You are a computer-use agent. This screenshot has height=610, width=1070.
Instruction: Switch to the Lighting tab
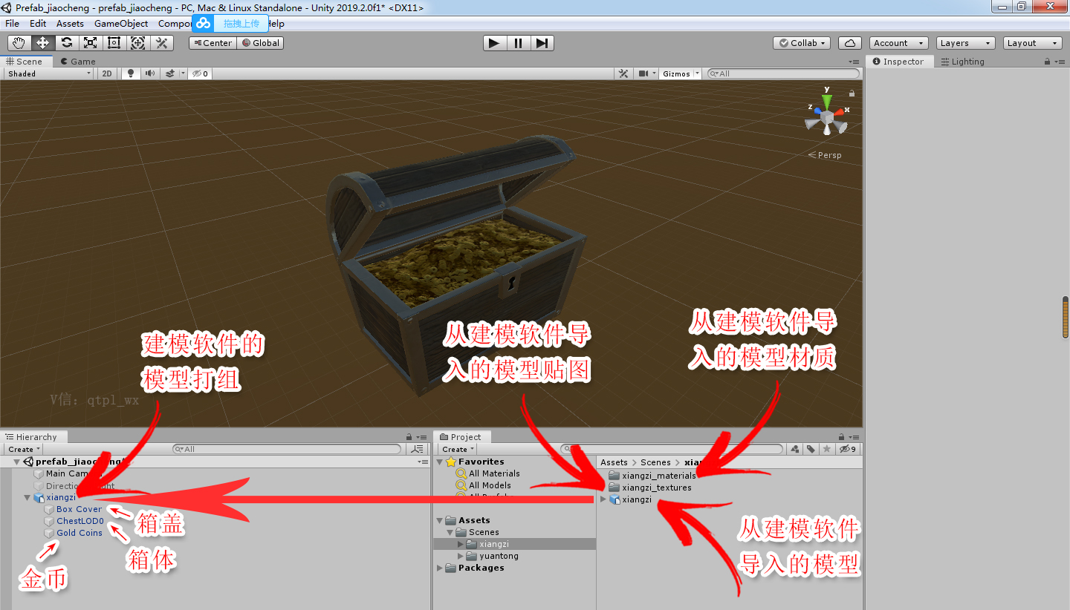click(x=962, y=62)
